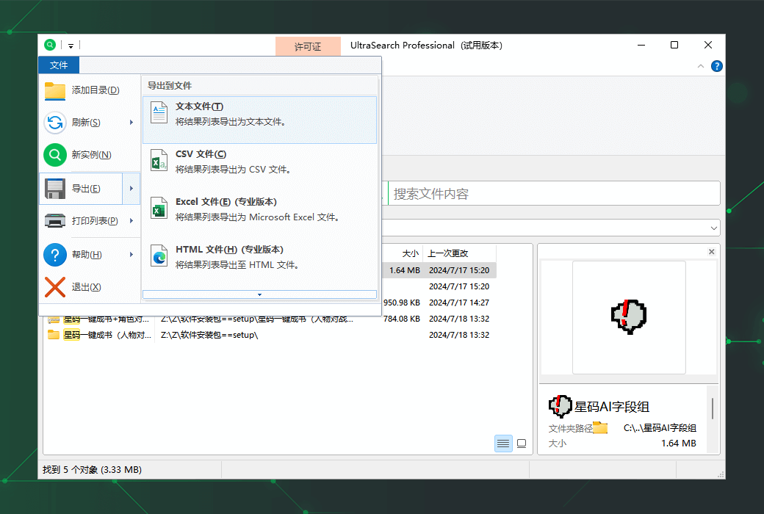Choose 刷新(S) in the file menu
The width and height of the screenshot is (764, 514).
click(x=90, y=123)
